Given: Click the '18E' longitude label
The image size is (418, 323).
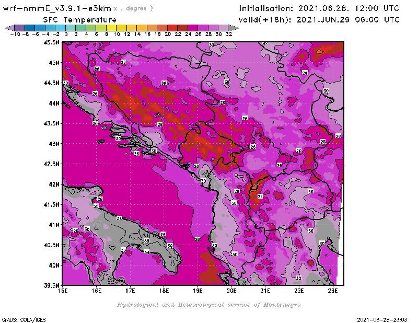Looking at the screenshot, I should [x=164, y=291].
